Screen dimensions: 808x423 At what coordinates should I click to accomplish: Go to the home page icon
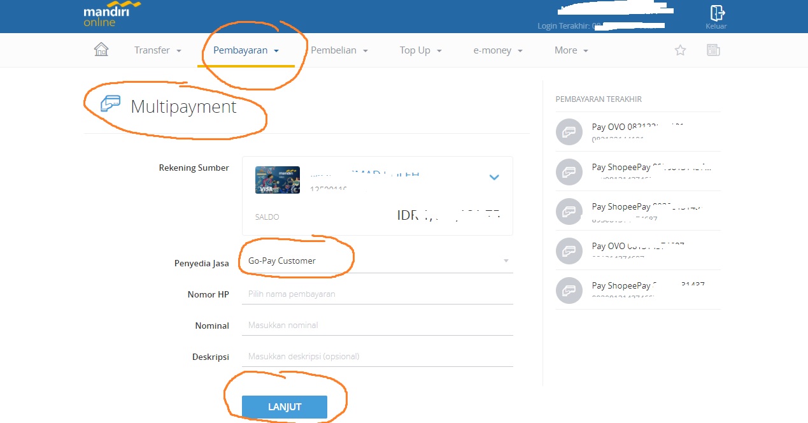click(x=101, y=50)
